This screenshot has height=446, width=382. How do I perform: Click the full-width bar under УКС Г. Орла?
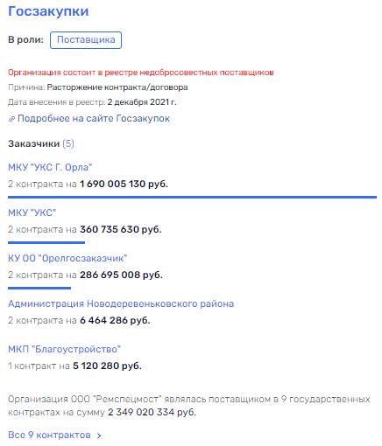coord(192,198)
